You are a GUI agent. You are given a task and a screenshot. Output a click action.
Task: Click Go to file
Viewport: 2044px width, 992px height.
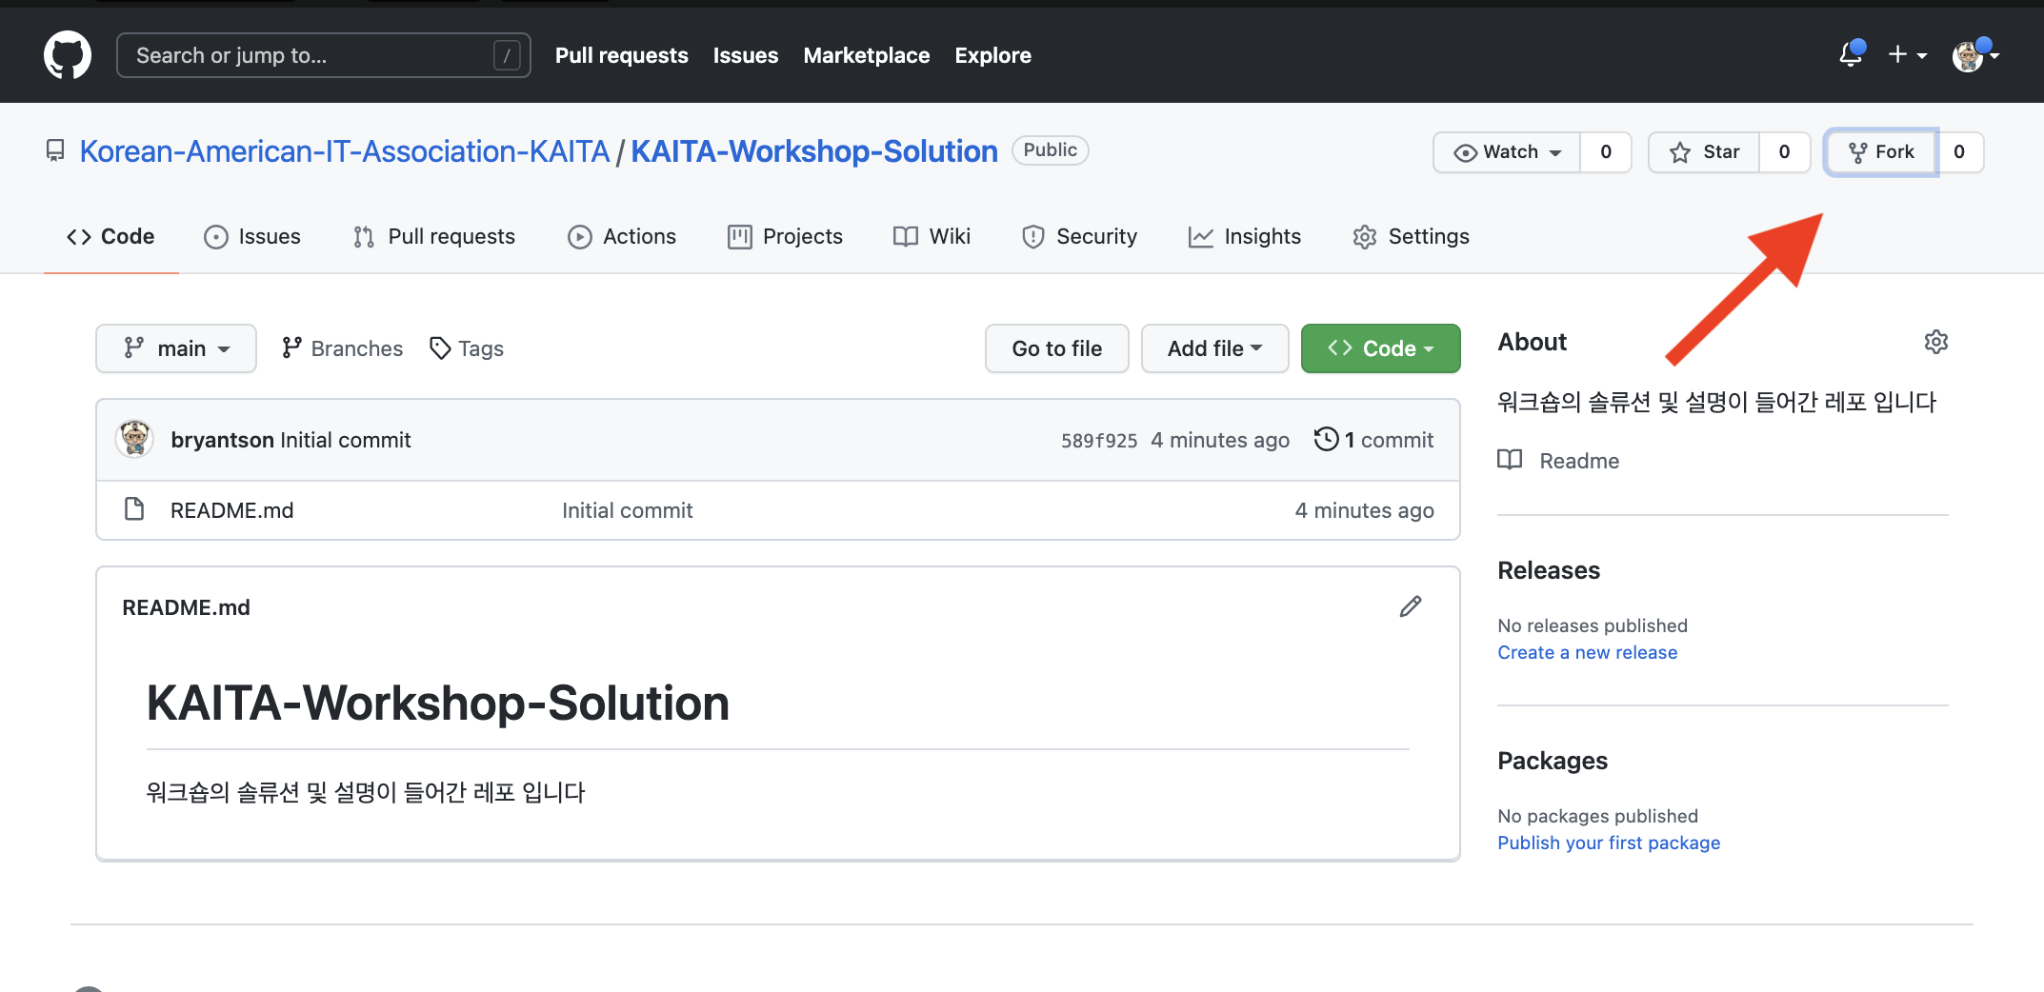click(x=1056, y=348)
